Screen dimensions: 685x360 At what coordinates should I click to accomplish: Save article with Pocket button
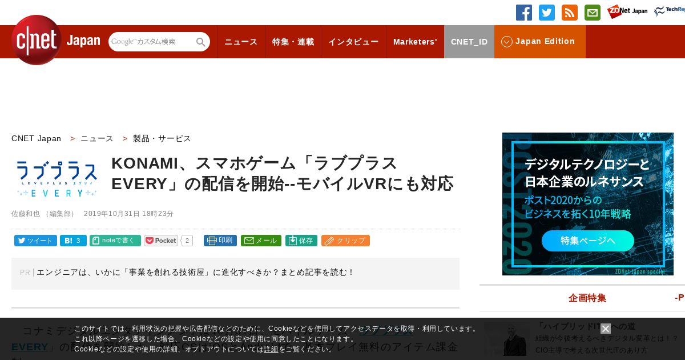161,241
